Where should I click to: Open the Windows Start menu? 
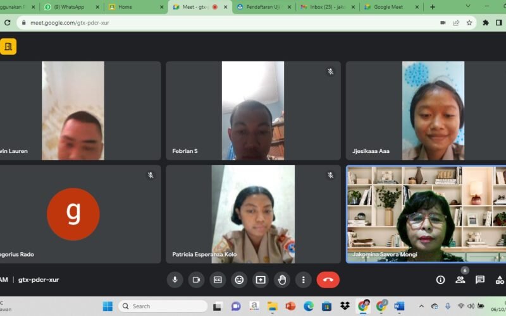108,307
